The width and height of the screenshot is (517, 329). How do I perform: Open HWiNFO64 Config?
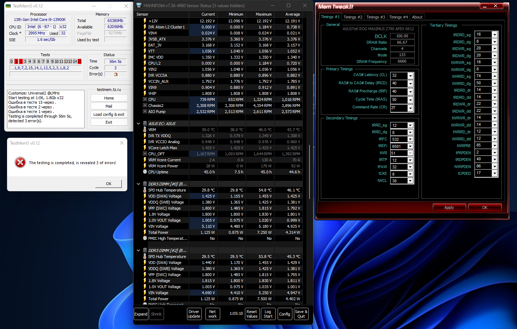(285, 314)
